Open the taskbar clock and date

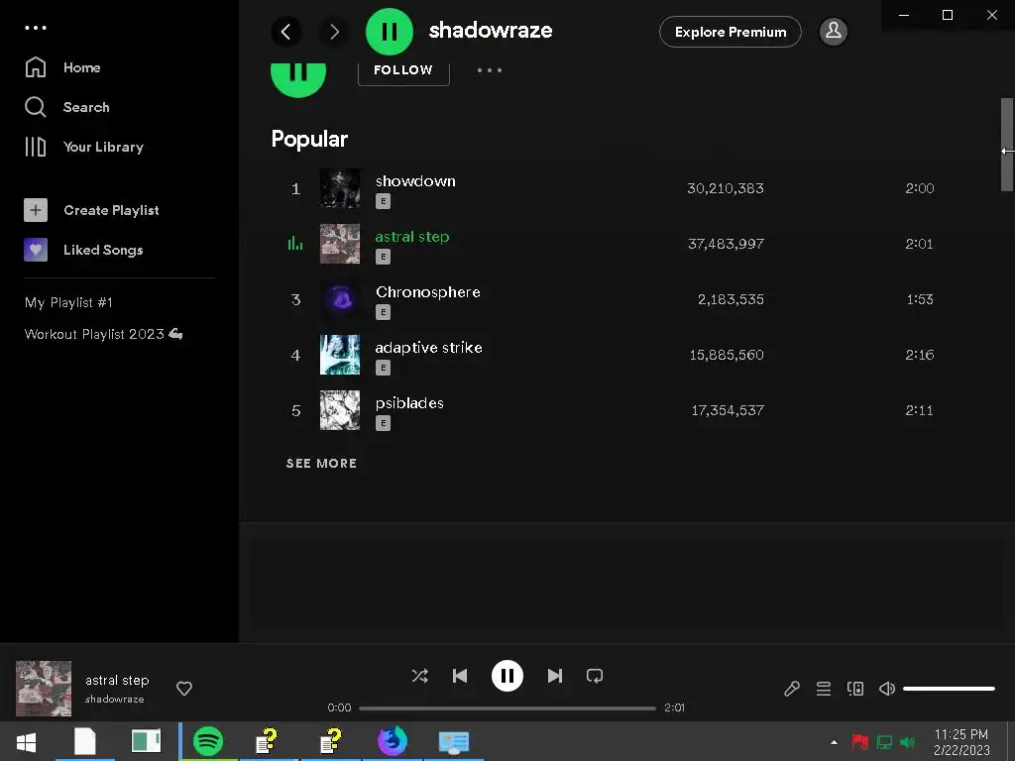pos(961,742)
